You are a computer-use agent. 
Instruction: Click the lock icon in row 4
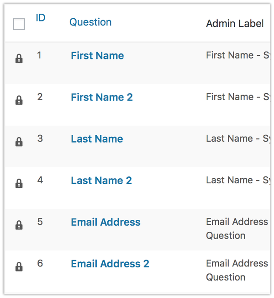click(x=19, y=183)
